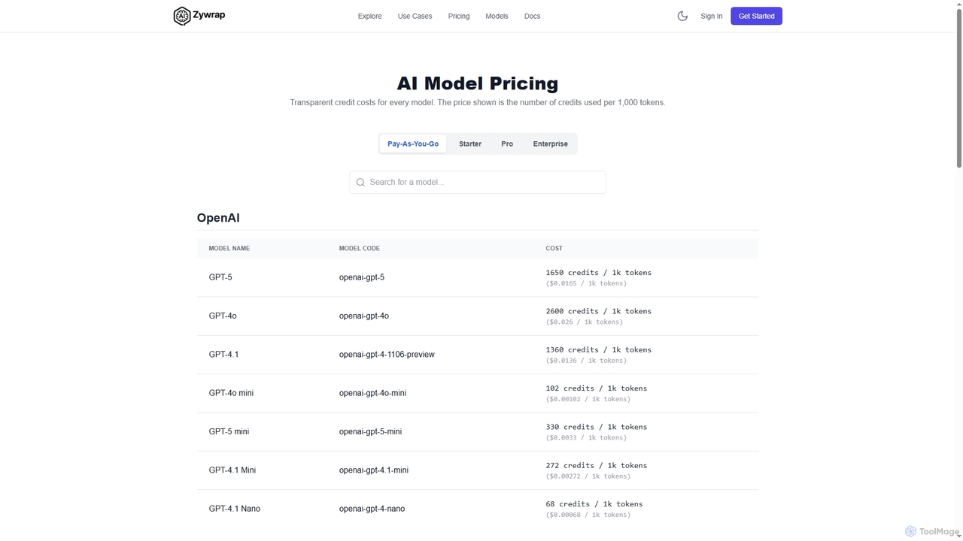This screenshot has height=541, width=963.
Task: Focus the Search for a model field
Action: [478, 182]
